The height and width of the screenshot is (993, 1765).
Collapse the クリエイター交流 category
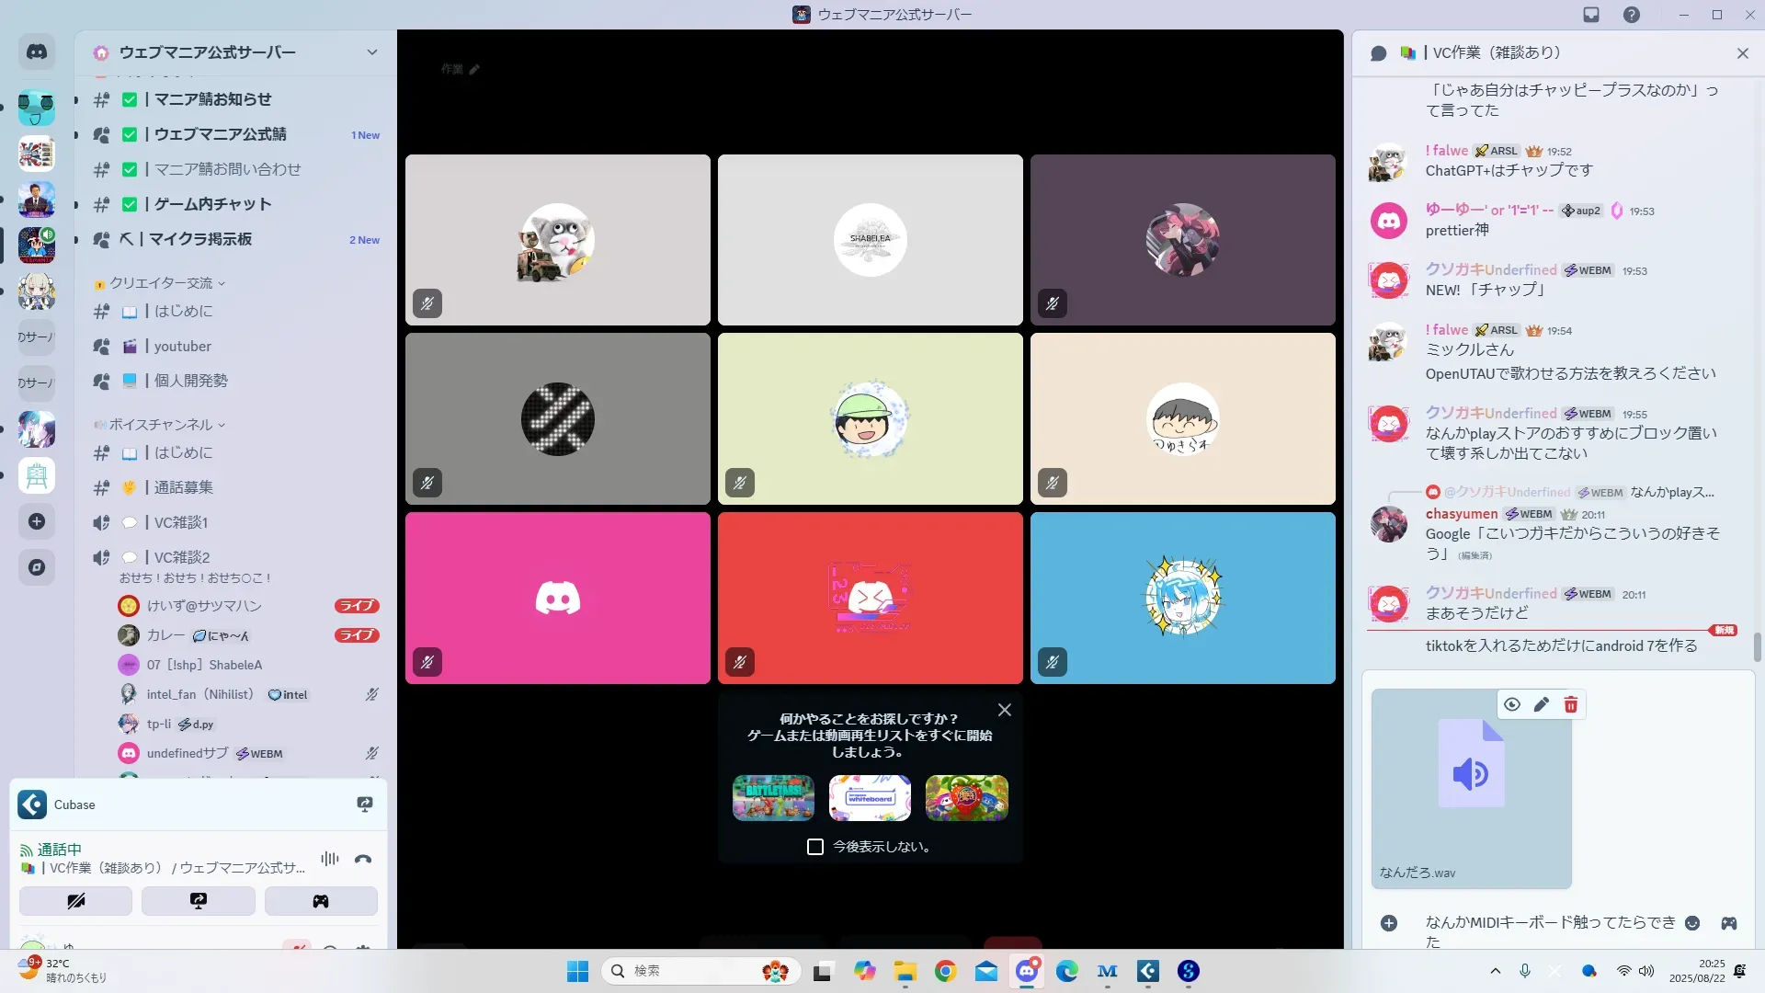(x=162, y=283)
